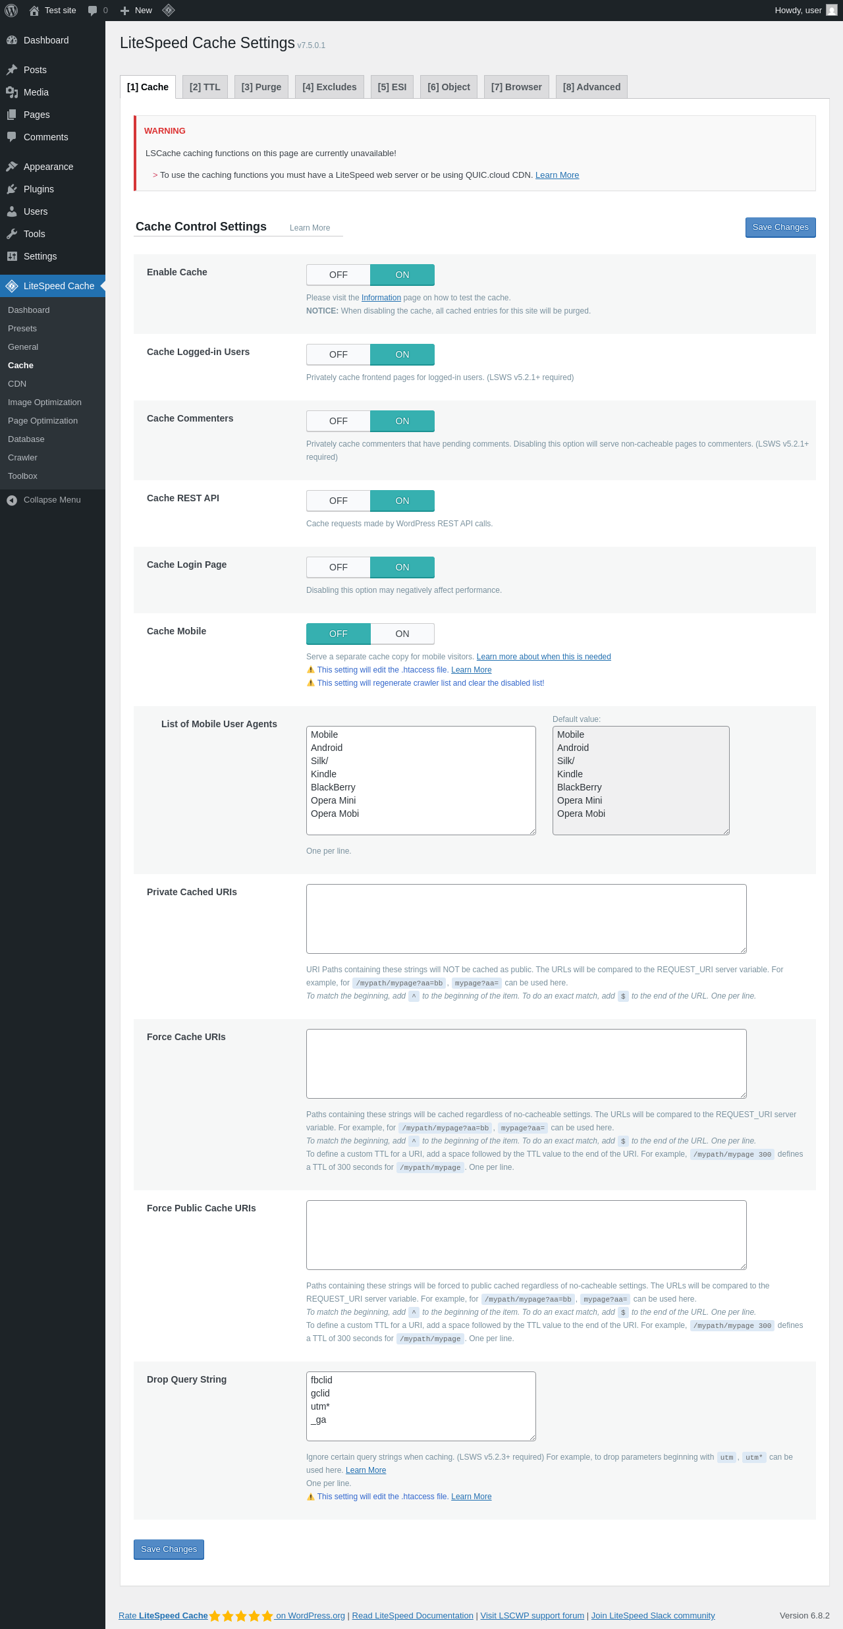Turn Cache Logged-in Users OFF

pos(339,354)
